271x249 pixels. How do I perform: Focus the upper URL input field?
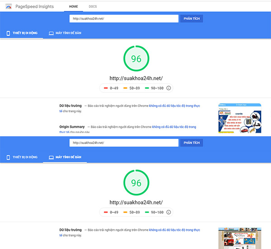pos(124,19)
